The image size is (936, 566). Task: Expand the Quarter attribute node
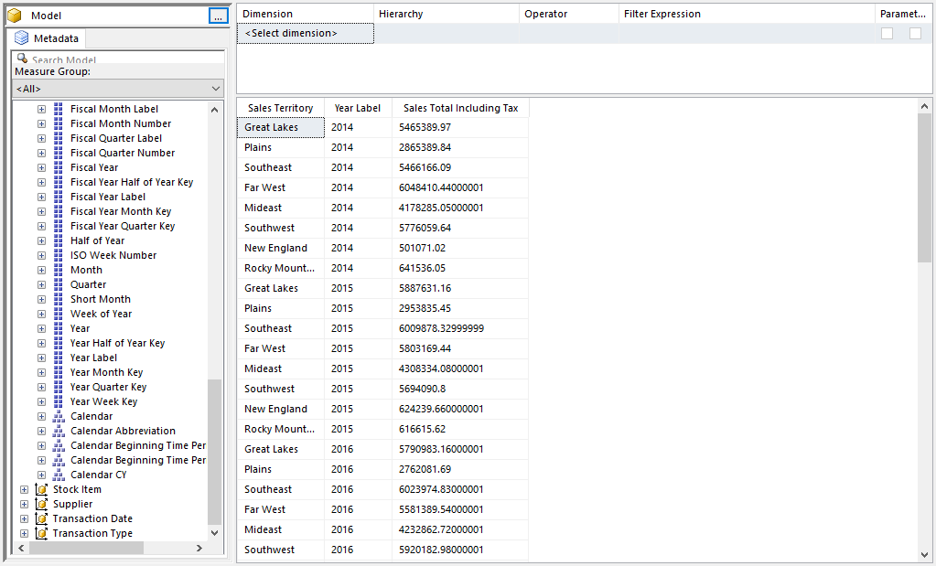(x=41, y=284)
